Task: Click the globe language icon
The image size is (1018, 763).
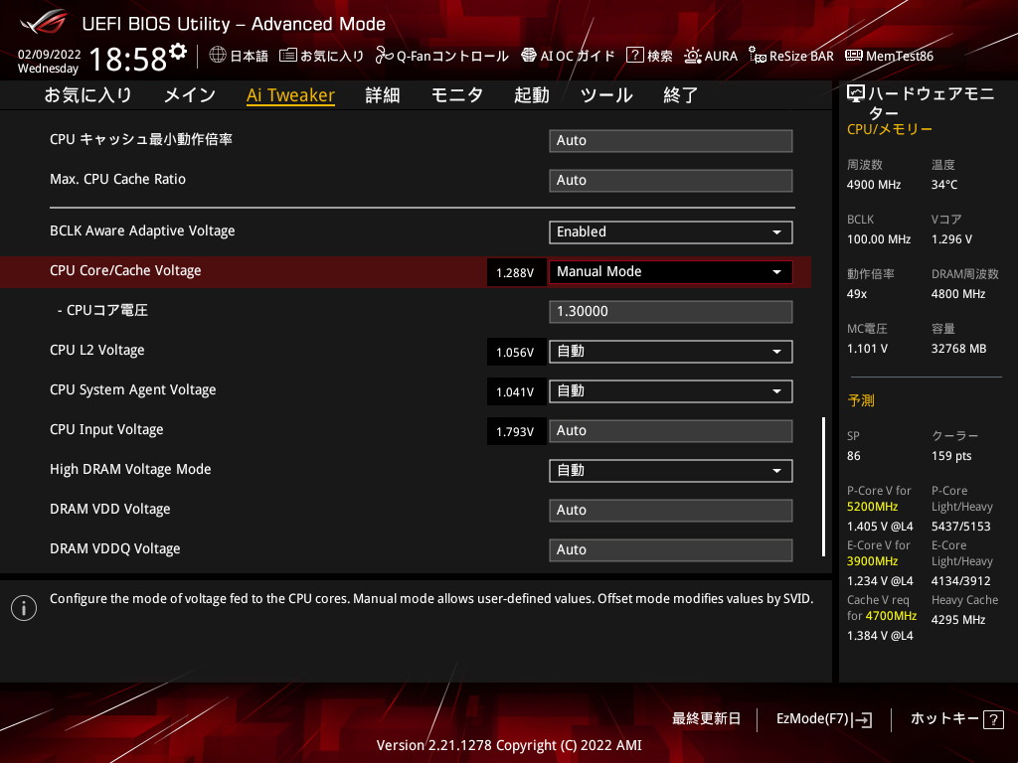Action: tap(218, 56)
